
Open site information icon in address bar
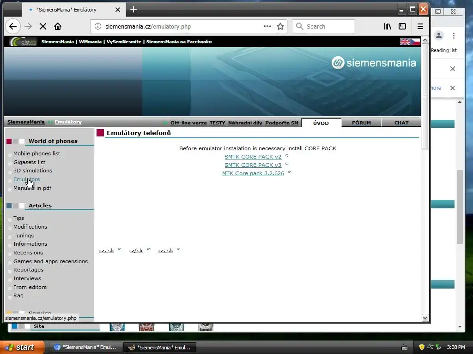[98, 26]
